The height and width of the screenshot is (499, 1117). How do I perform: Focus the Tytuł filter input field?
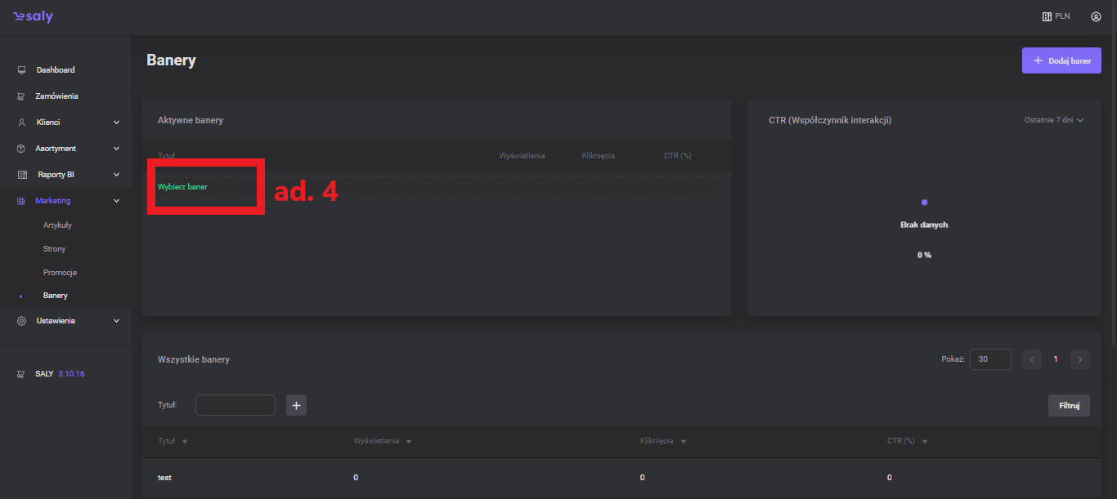[x=236, y=405]
